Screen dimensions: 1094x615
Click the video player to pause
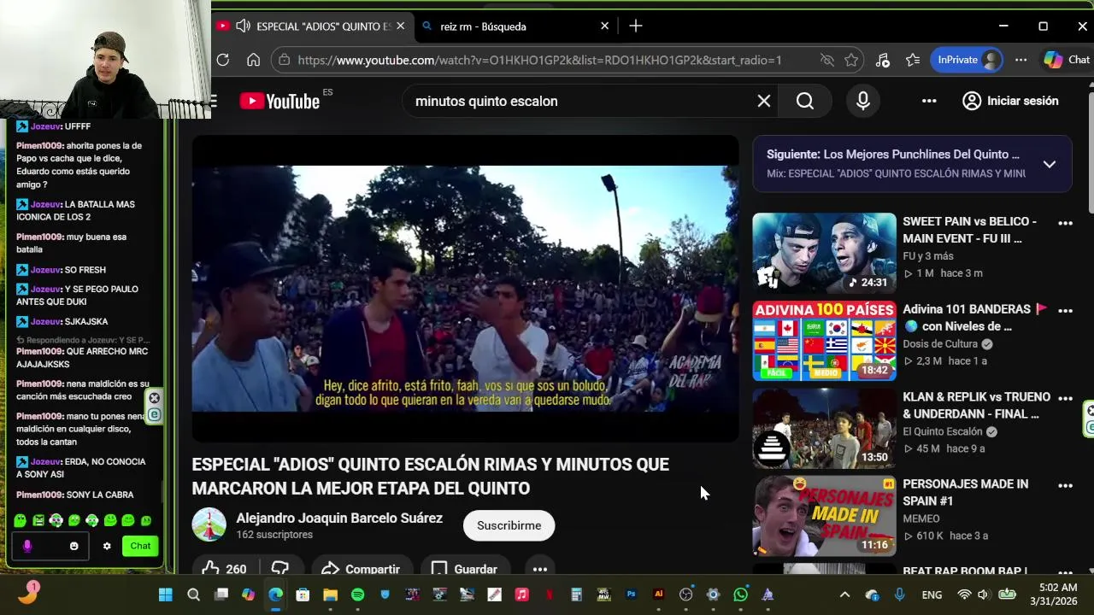click(x=465, y=289)
